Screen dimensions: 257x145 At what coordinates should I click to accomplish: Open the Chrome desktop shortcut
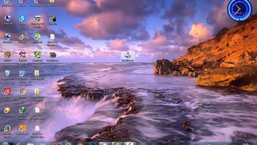[x=22, y=93]
